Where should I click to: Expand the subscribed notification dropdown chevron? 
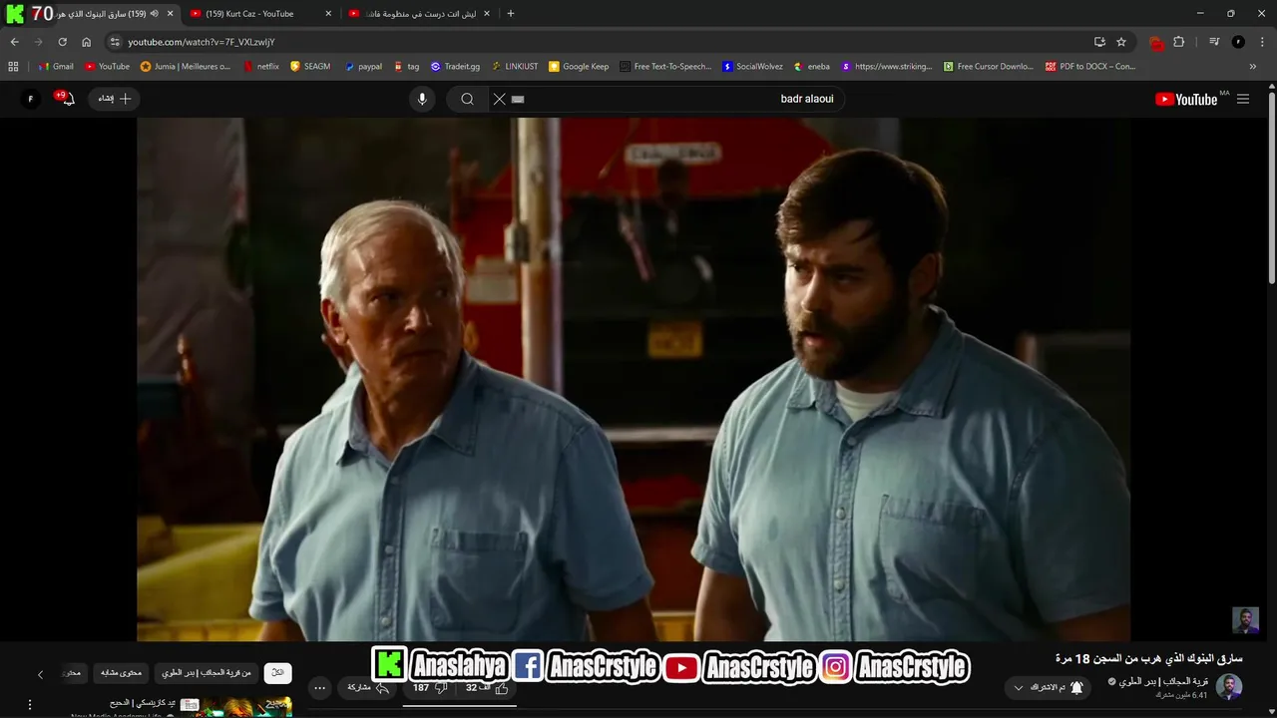pos(1019,688)
